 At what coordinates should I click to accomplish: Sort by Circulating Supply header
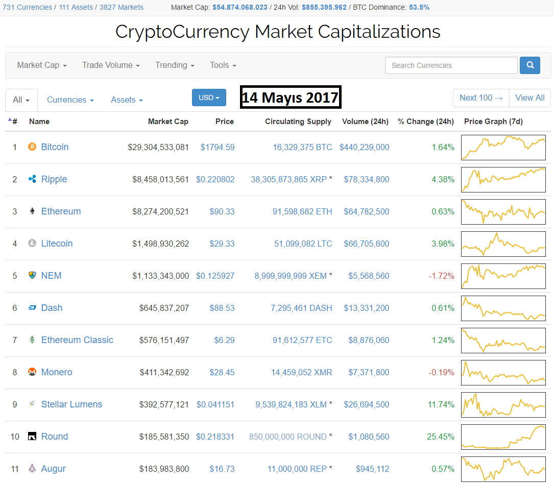point(298,121)
